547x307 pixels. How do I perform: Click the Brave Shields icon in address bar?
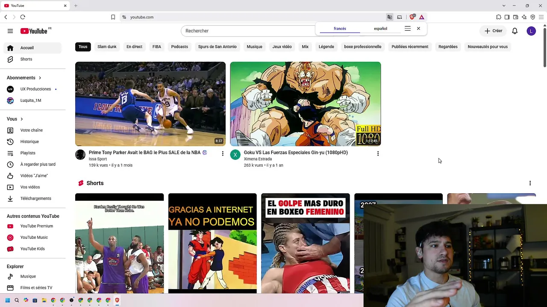pyautogui.click(x=412, y=17)
